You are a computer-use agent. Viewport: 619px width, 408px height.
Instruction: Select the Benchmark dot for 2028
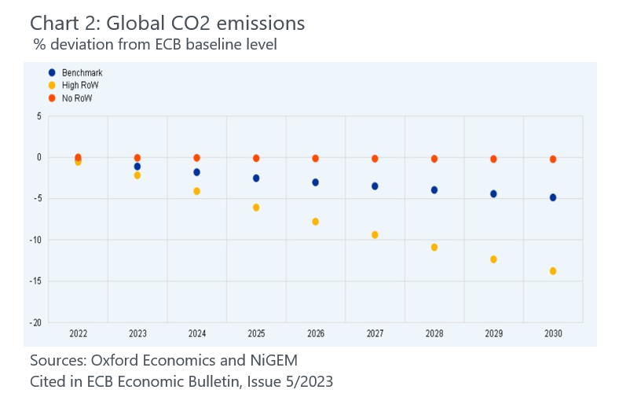click(x=434, y=190)
